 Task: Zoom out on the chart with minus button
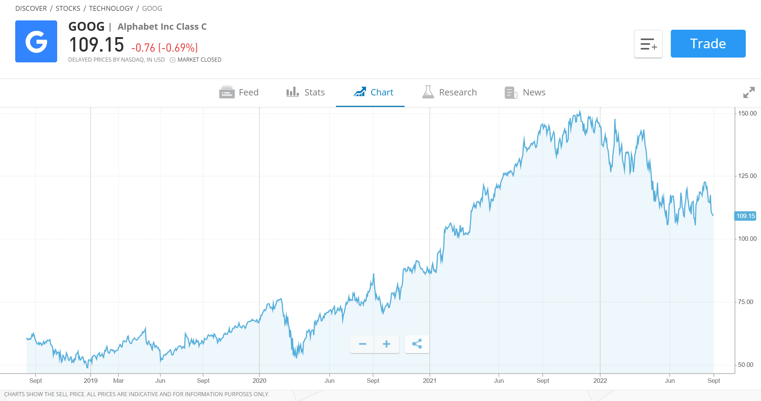point(362,344)
